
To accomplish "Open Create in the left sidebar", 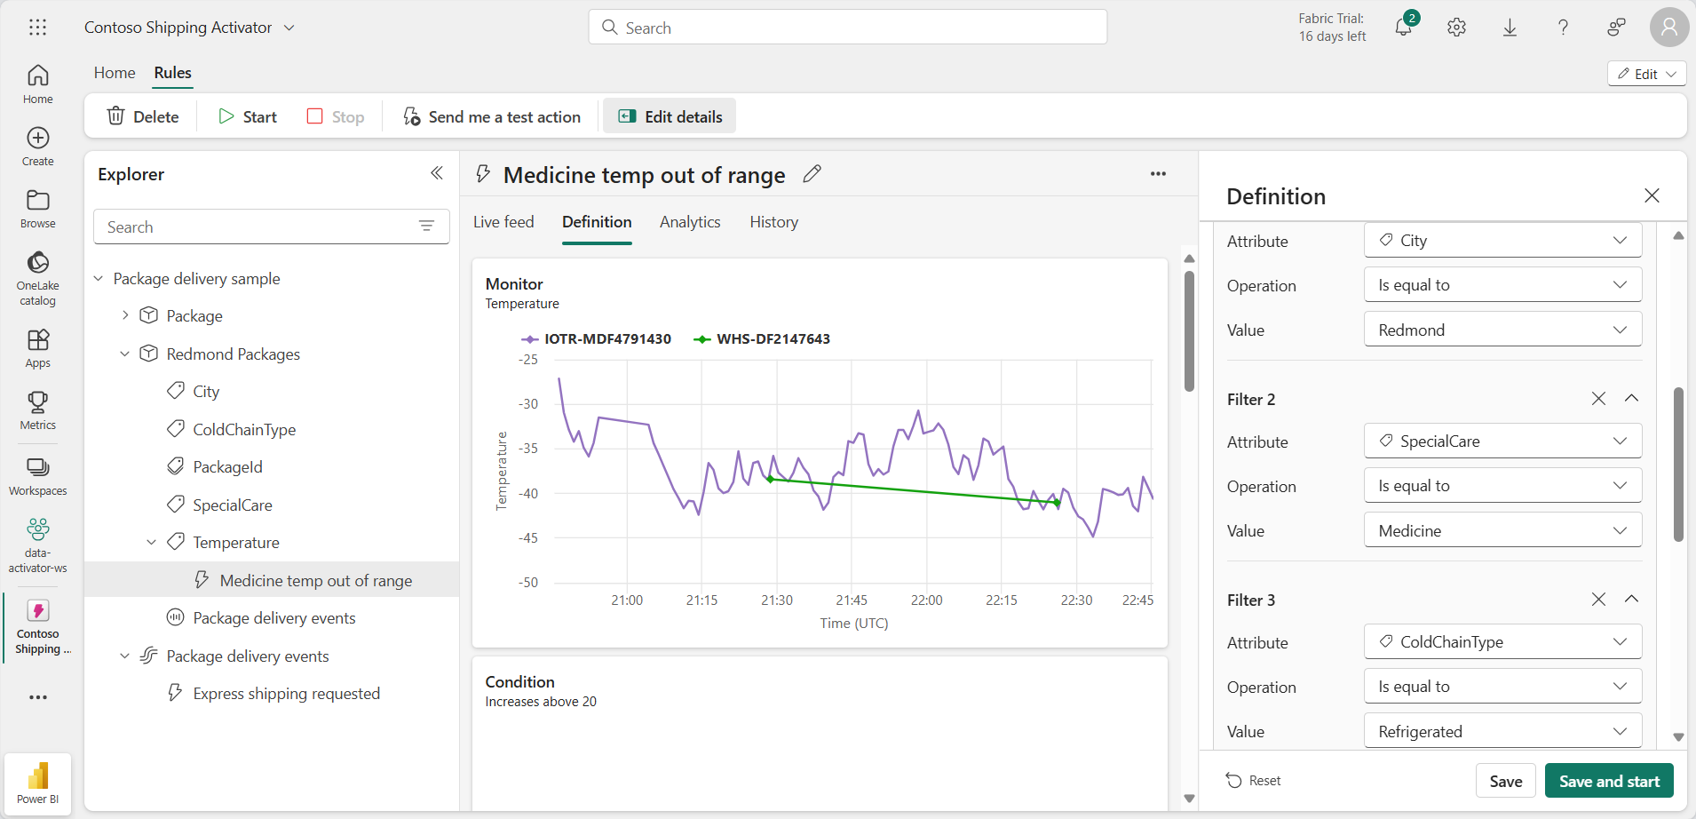I will coord(37,147).
